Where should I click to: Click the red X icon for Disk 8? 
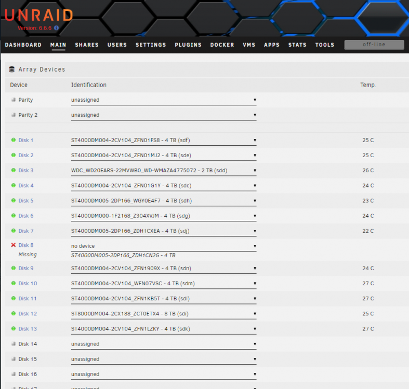pos(14,245)
